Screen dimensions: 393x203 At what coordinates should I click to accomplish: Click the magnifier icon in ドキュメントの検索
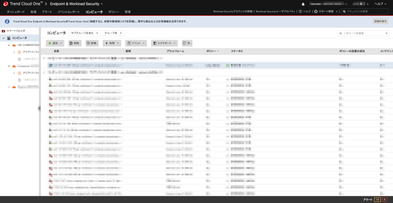coord(345,12)
